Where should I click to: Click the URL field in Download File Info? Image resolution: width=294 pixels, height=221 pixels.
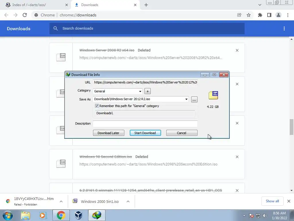tap(145, 82)
